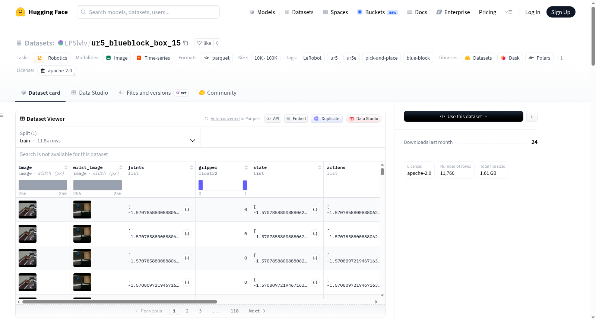Screen dimensions: 596x321
Task: Filter by Image modality tag
Action: tap(117, 58)
